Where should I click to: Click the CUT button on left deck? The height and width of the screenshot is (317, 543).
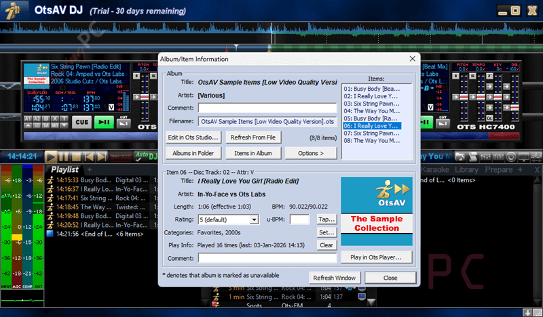pos(124,123)
